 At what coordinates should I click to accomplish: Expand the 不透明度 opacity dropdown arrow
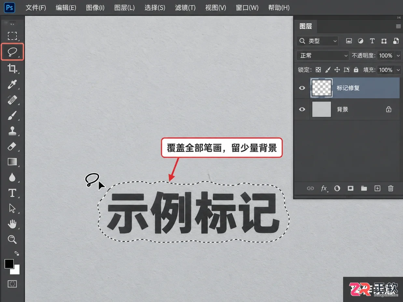398,56
